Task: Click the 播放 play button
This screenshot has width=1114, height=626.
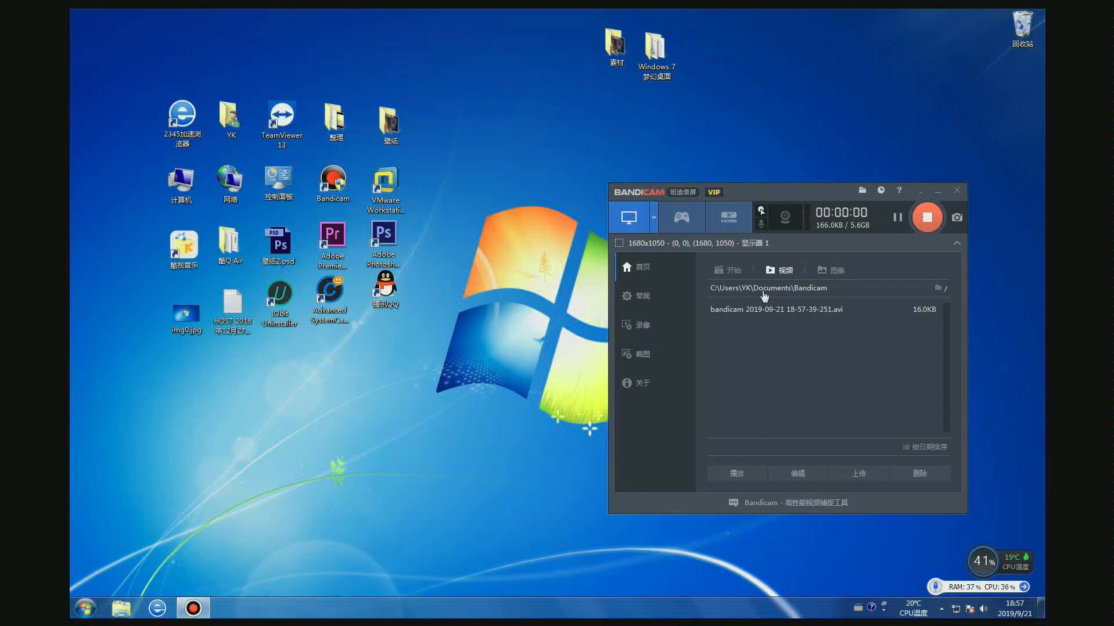Action: pos(737,473)
